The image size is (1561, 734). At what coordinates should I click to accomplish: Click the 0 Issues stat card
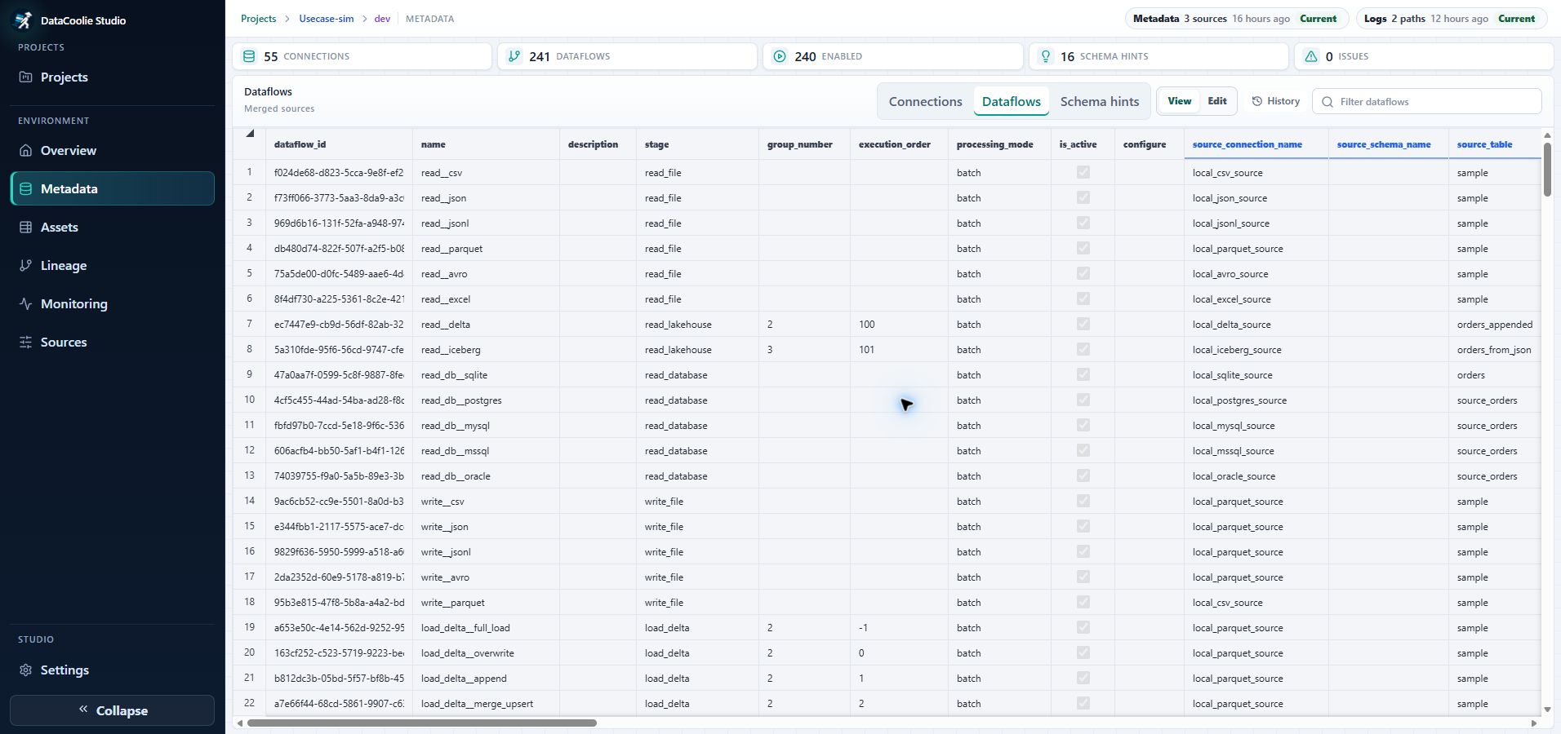1423,56
